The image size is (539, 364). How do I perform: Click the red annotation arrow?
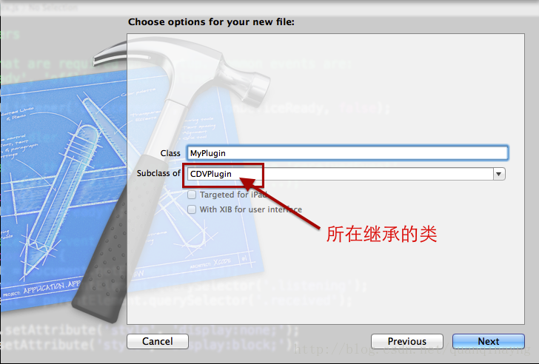click(279, 202)
